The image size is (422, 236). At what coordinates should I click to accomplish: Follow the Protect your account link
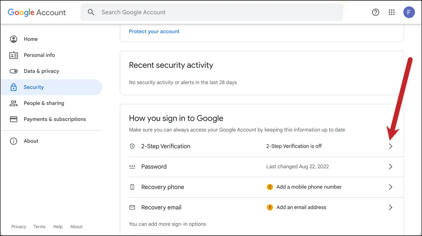[x=154, y=31]
